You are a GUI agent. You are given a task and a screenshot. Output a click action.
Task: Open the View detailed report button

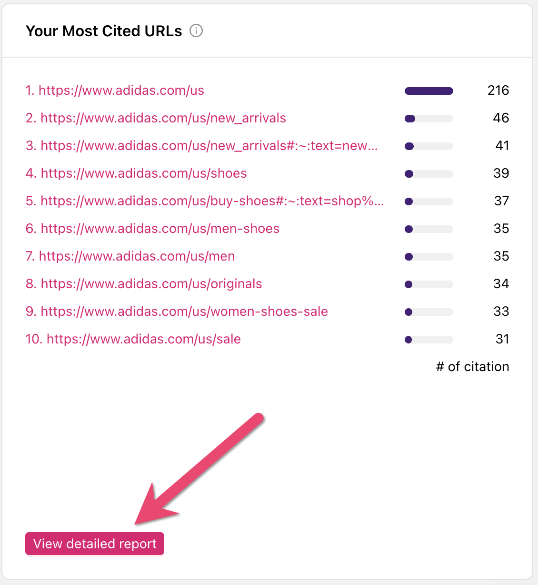click(x=95, y=544)
